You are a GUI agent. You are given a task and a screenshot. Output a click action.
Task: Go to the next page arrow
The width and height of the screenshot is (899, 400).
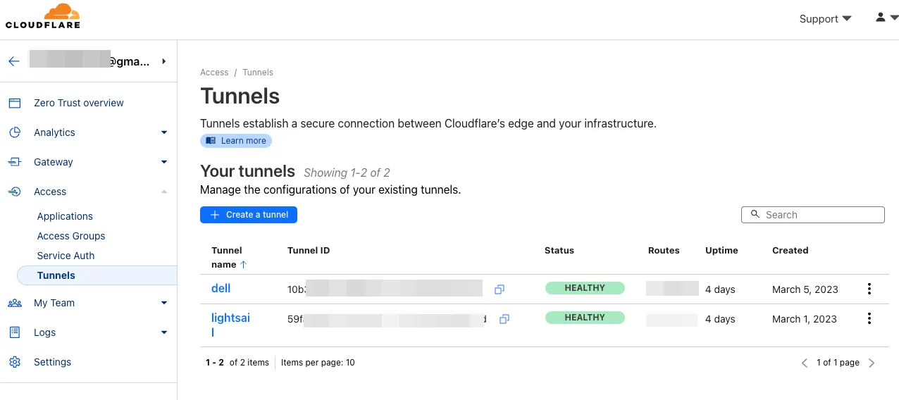click(x=872, y=363)
